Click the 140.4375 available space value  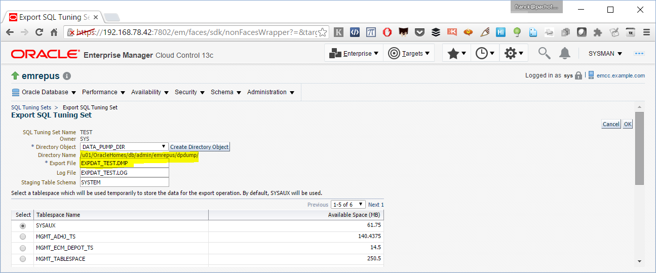click(369, 237)
